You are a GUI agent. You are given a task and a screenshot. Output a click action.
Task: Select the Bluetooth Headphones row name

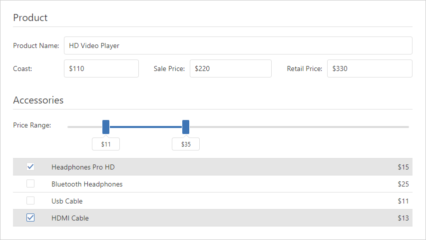click(87, 184)
